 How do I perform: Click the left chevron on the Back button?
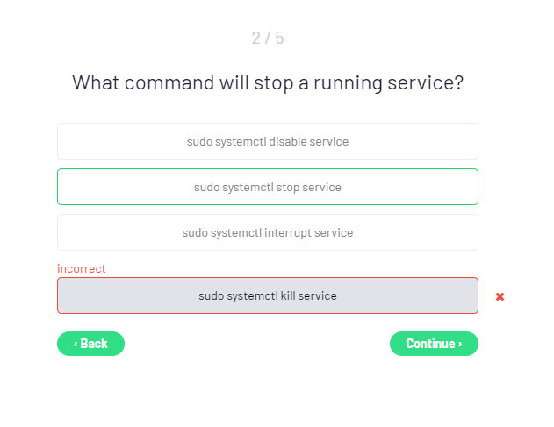(76, 344)
